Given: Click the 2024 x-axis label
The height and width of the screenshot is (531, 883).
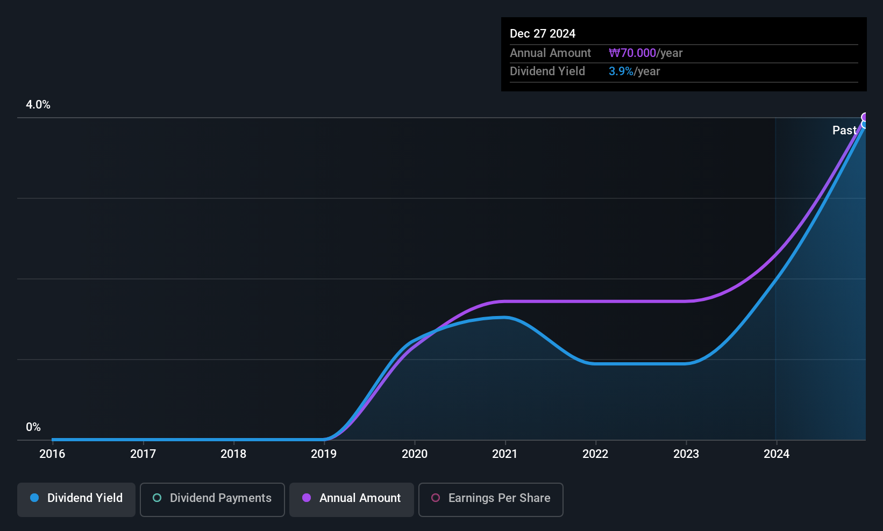Looking at the screenshot, I should point(777,454).
